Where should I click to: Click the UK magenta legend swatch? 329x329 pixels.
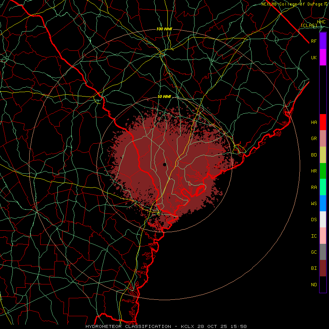pyautogui.click(x=323, y=57)
